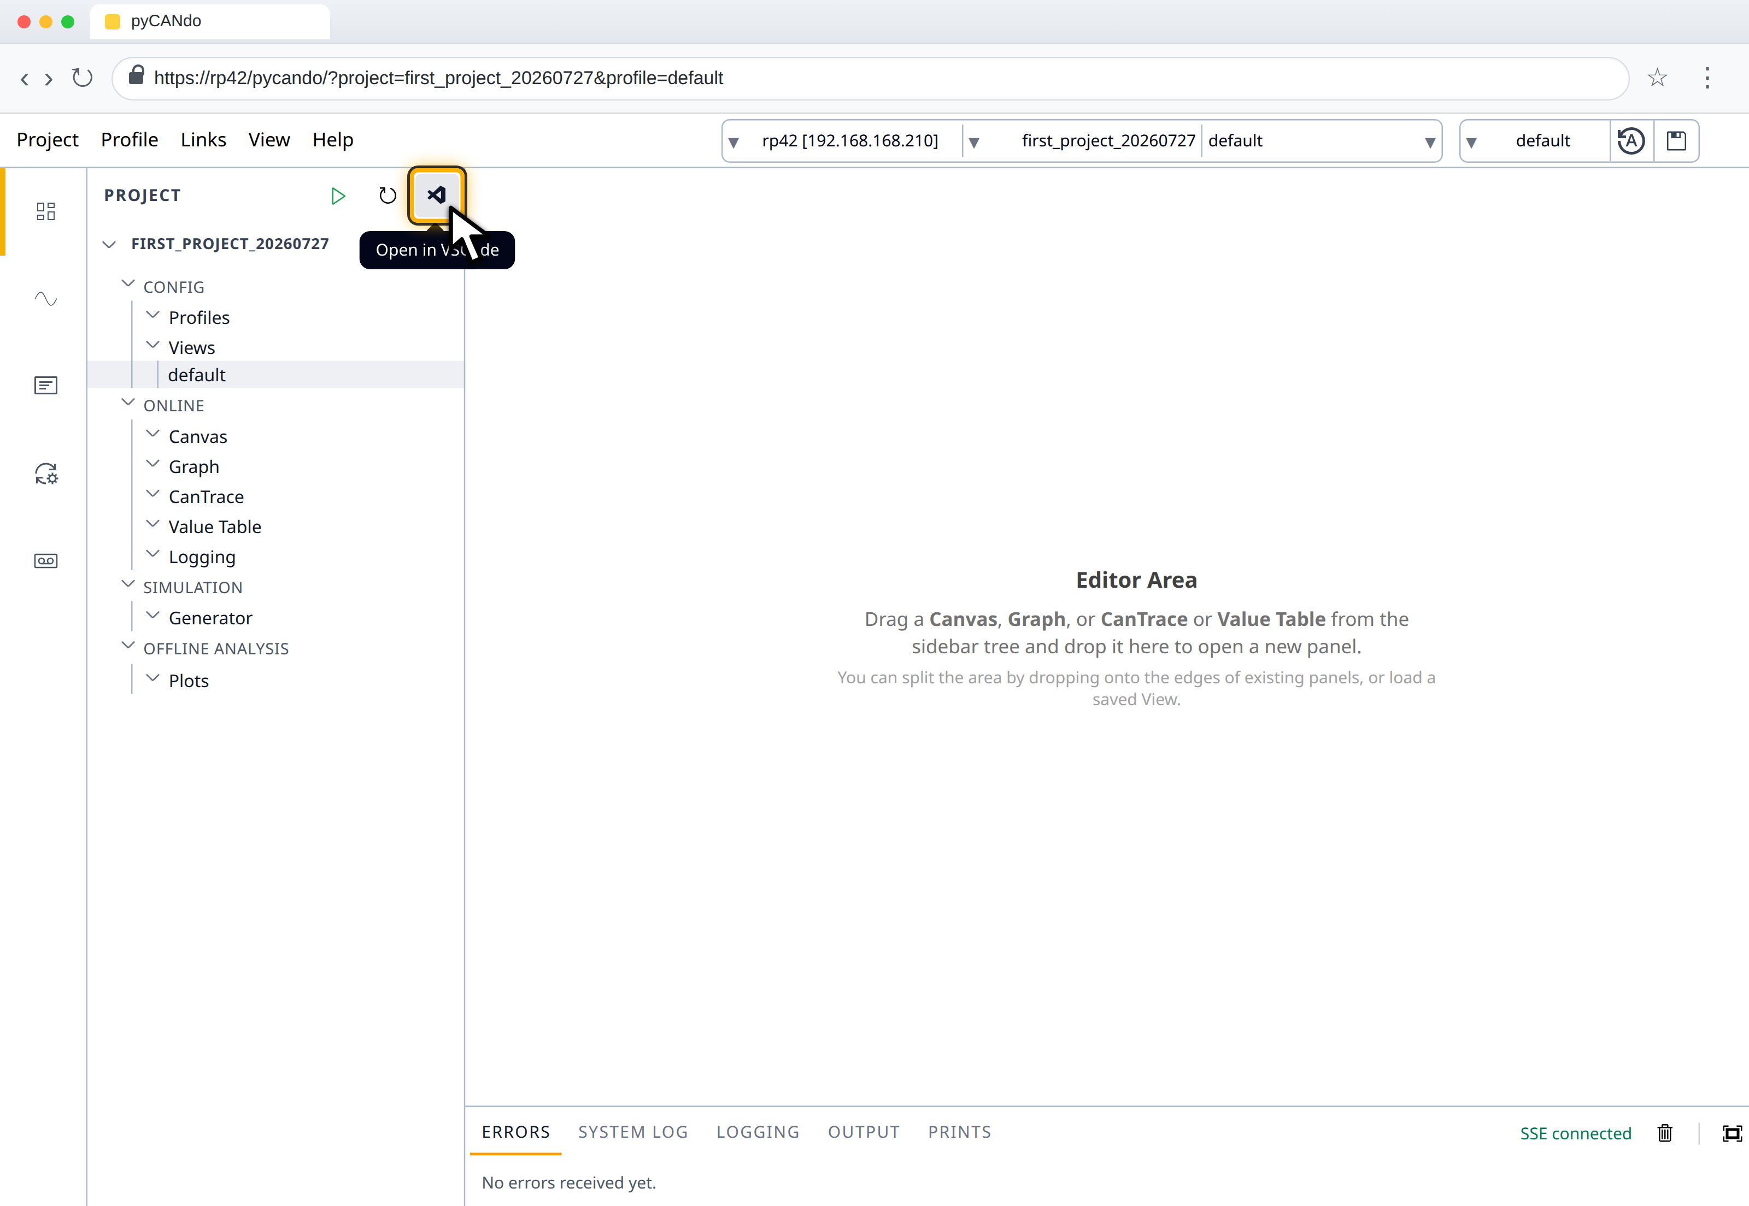Open the sine wave signal sidebar icon

pos(46,298)
